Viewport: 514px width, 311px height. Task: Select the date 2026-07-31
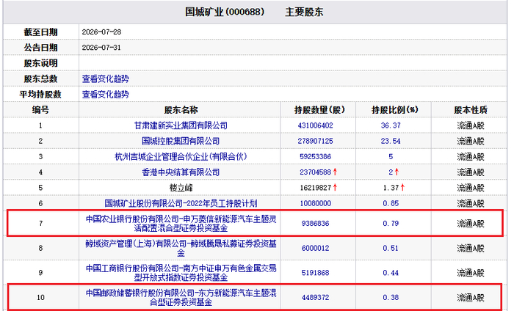101,48
